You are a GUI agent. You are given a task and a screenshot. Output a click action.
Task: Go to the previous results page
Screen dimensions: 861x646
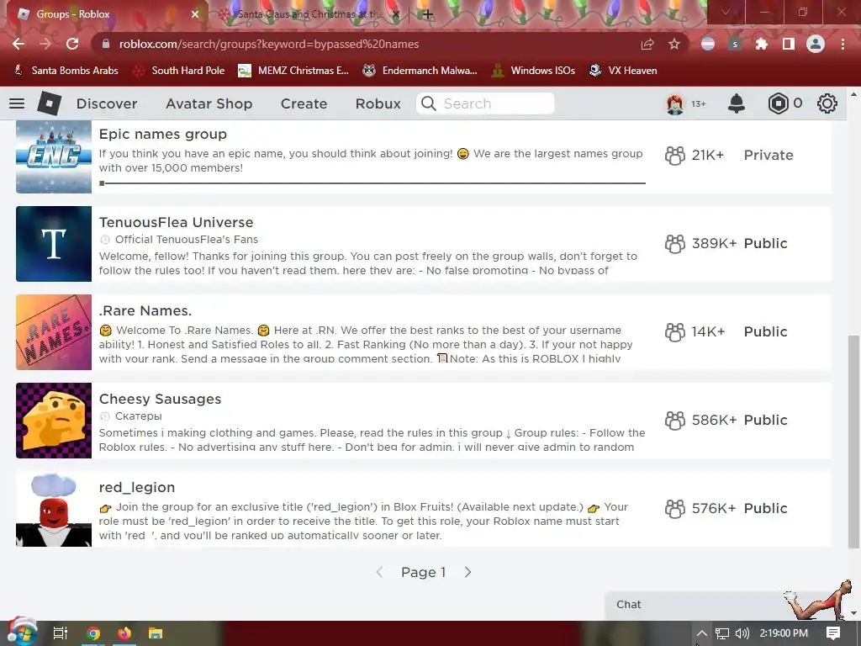click(x=379, y=572)
